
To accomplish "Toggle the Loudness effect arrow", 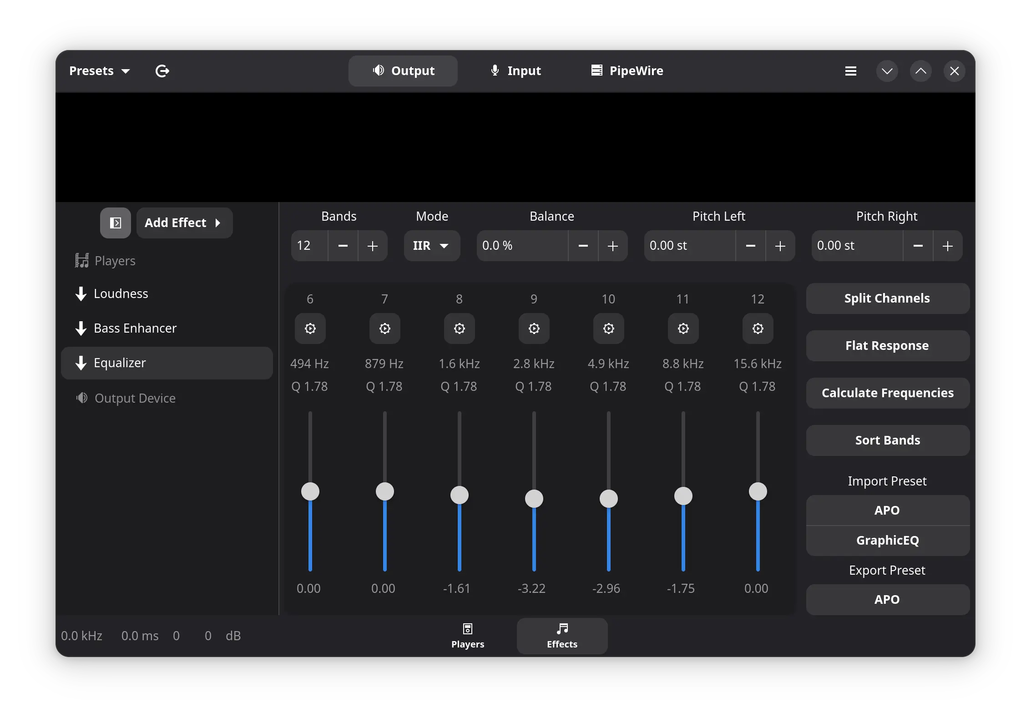I will [81, 293].
